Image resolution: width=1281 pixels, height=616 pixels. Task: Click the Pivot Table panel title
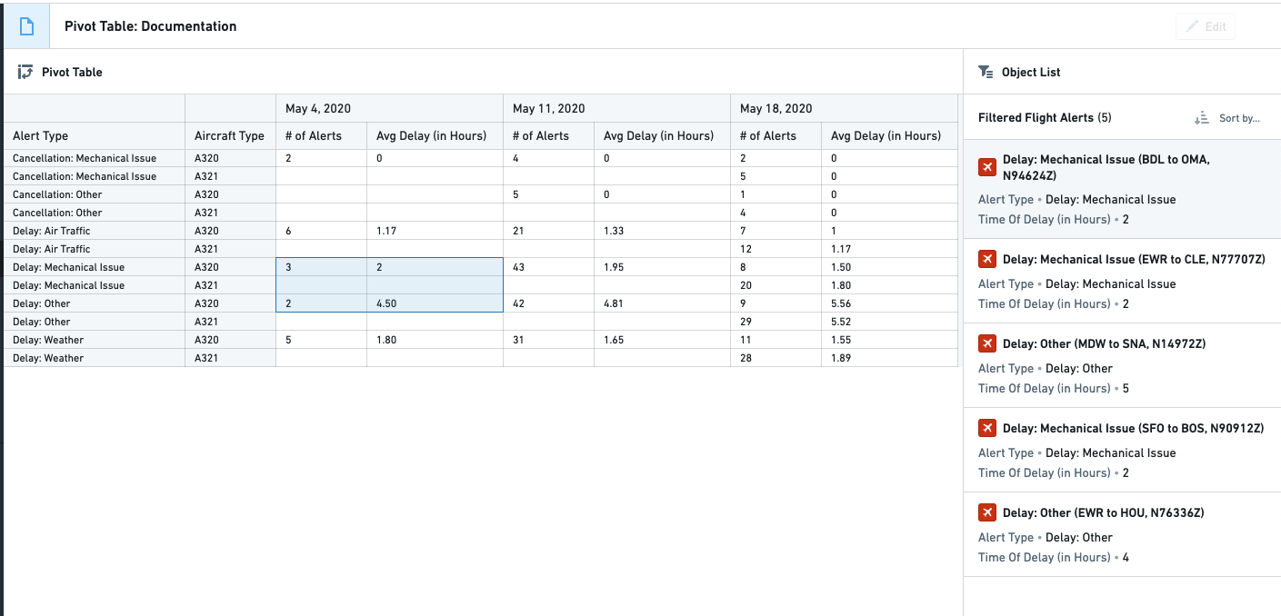point(72,72)
